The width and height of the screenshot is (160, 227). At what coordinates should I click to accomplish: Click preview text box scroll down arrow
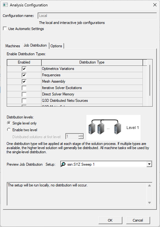(149, 203)
